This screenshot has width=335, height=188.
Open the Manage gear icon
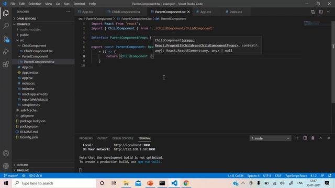tap(6, 166)
